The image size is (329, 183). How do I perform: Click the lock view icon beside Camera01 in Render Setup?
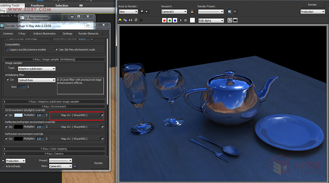pyautogui.click(x=75, y=166)
